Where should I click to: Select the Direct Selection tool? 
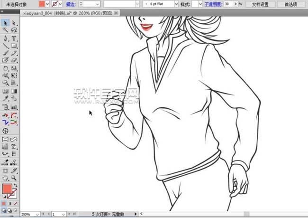click(x=14, y=23)
